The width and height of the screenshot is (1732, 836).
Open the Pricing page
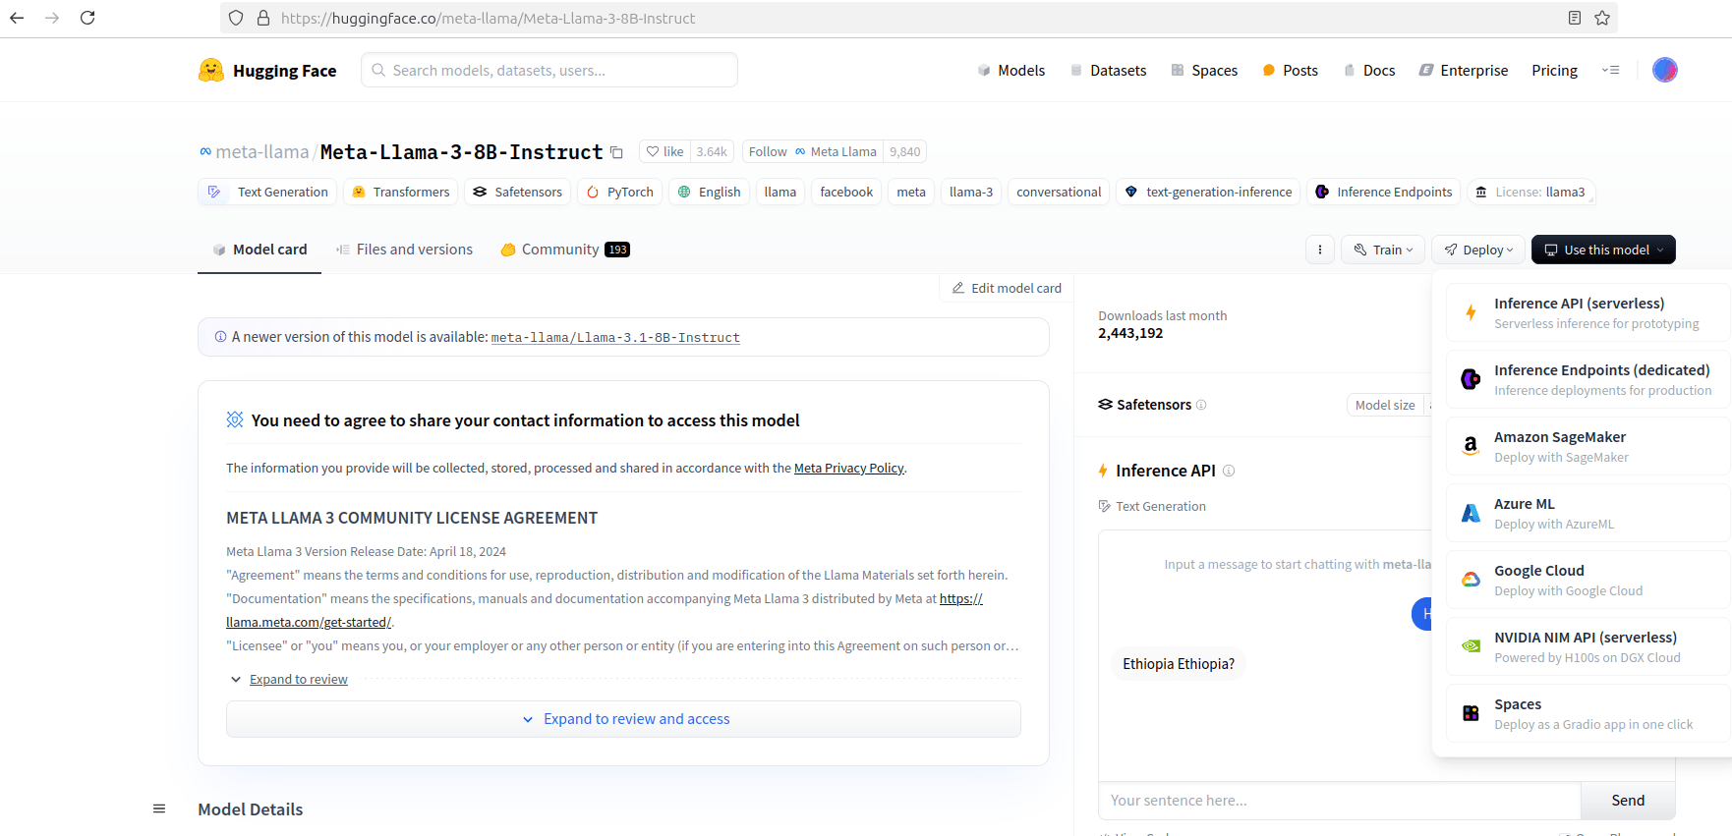(1554, 70)
